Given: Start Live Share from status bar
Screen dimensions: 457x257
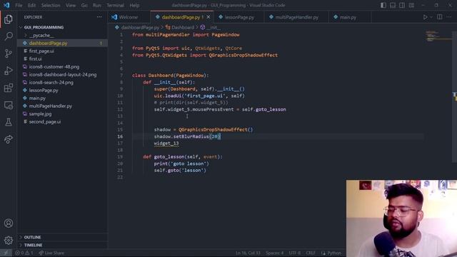Looking at the screenshot, I should coord(51,253).
